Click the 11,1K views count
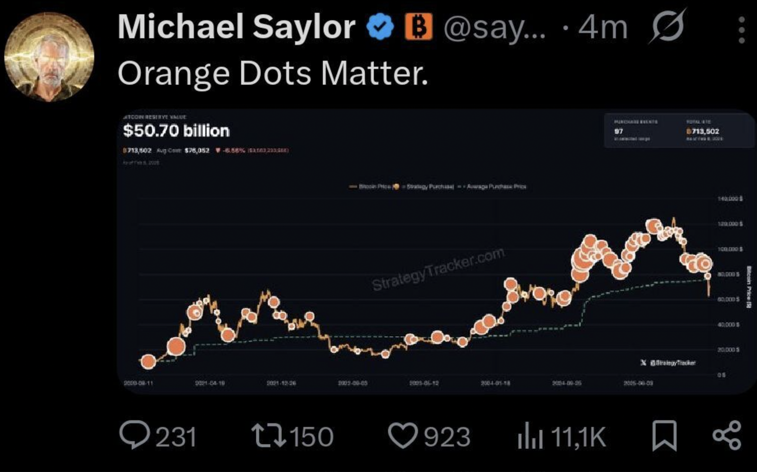Screen dimensions: 757x472 click(578, 437)
